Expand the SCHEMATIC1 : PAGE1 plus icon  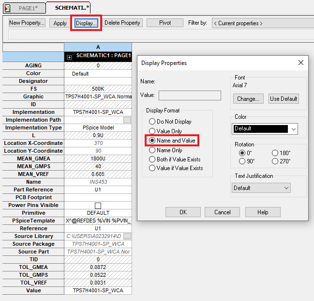[70, 57]
